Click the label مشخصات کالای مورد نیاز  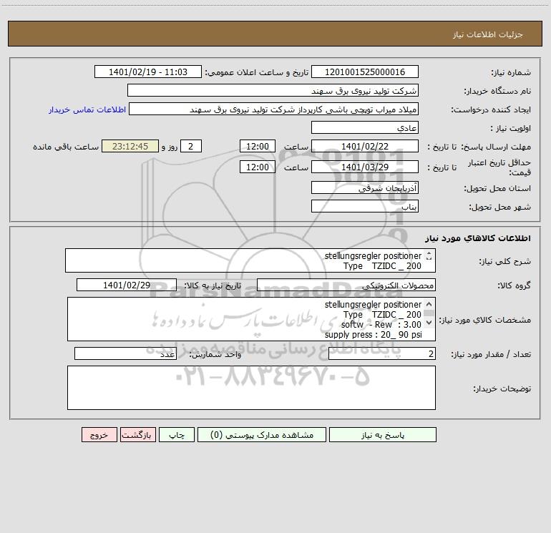484,320
